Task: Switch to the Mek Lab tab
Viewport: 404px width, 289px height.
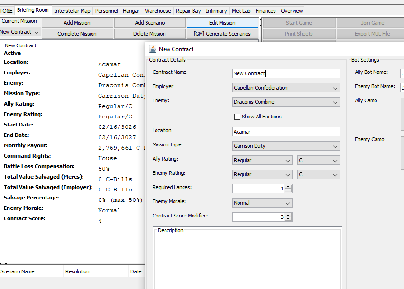Action: 241,11
